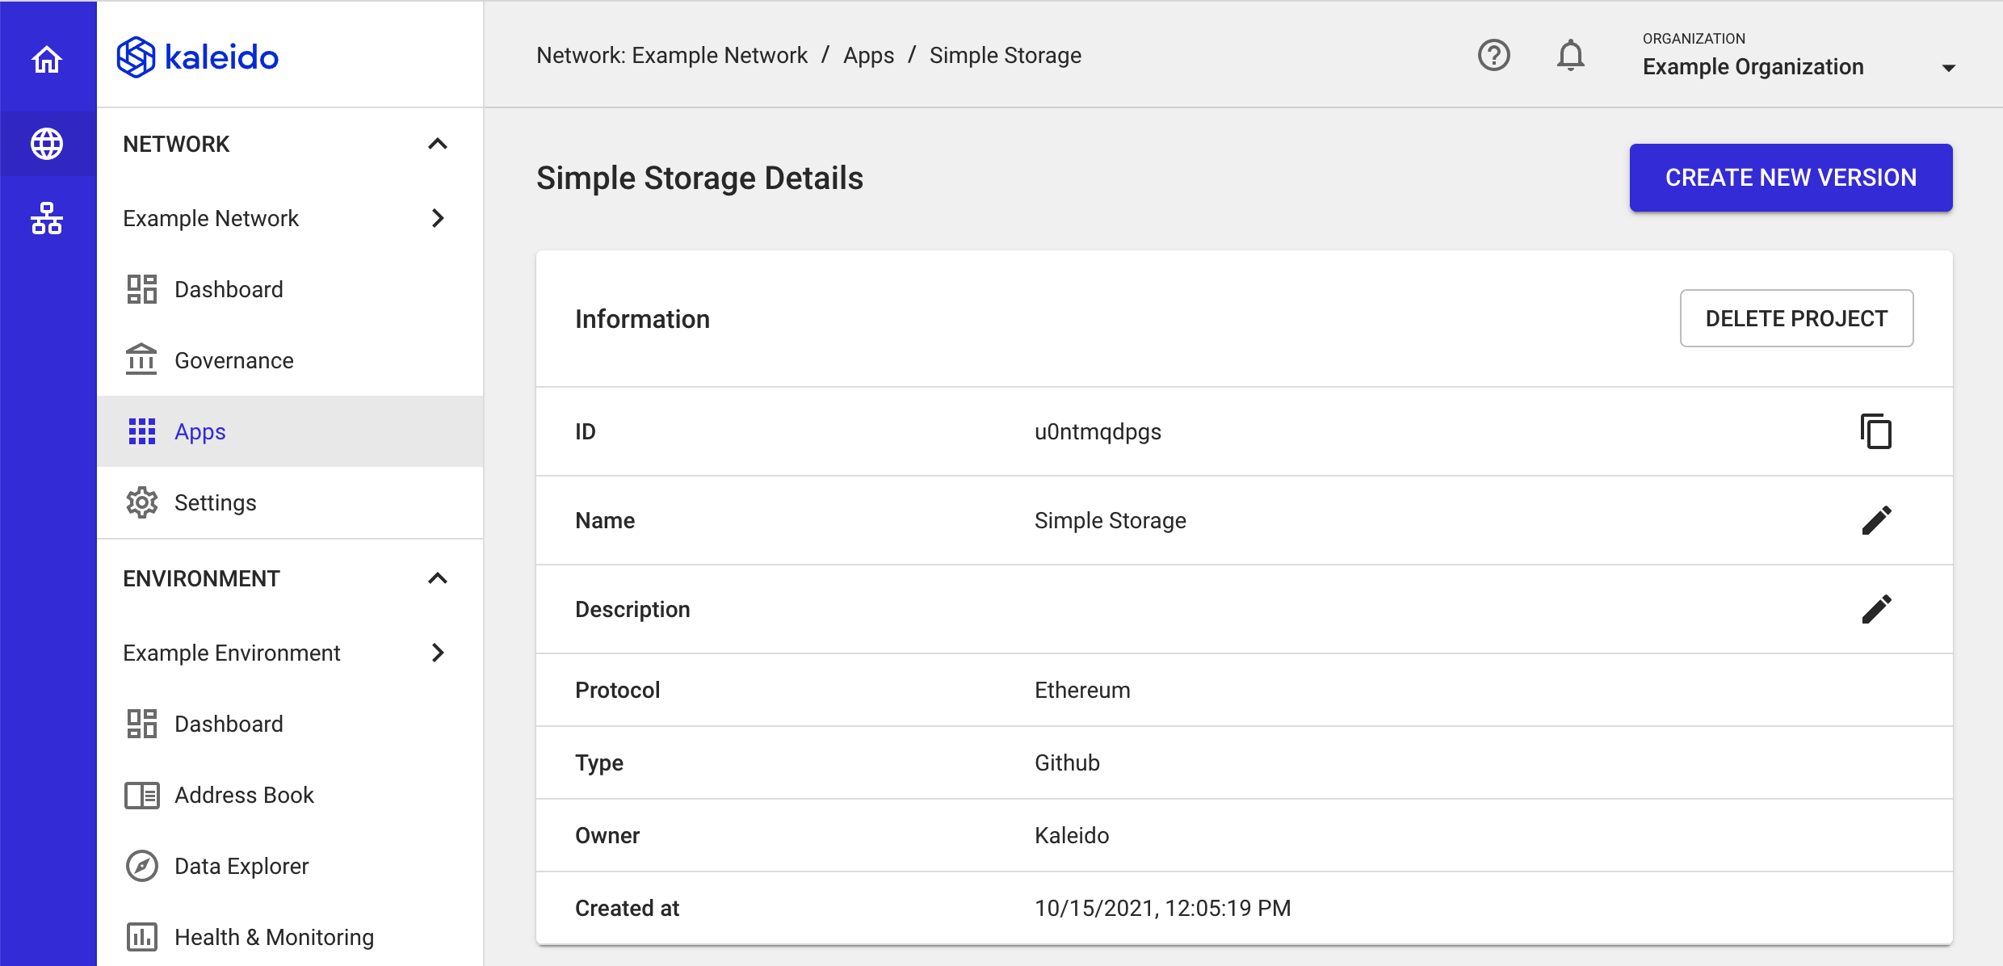Open the Apps menu item
This screenshot has height=966, width=2003.
200,430
